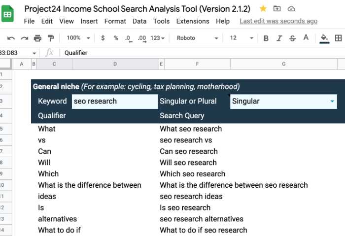345x236 pixels.
Task: Open the Edit menu
Action: click(47, 21)
